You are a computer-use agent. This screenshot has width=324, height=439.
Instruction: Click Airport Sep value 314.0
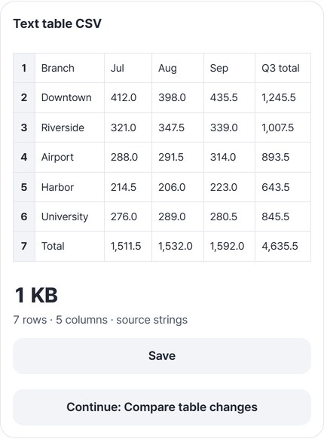[229, 158]
